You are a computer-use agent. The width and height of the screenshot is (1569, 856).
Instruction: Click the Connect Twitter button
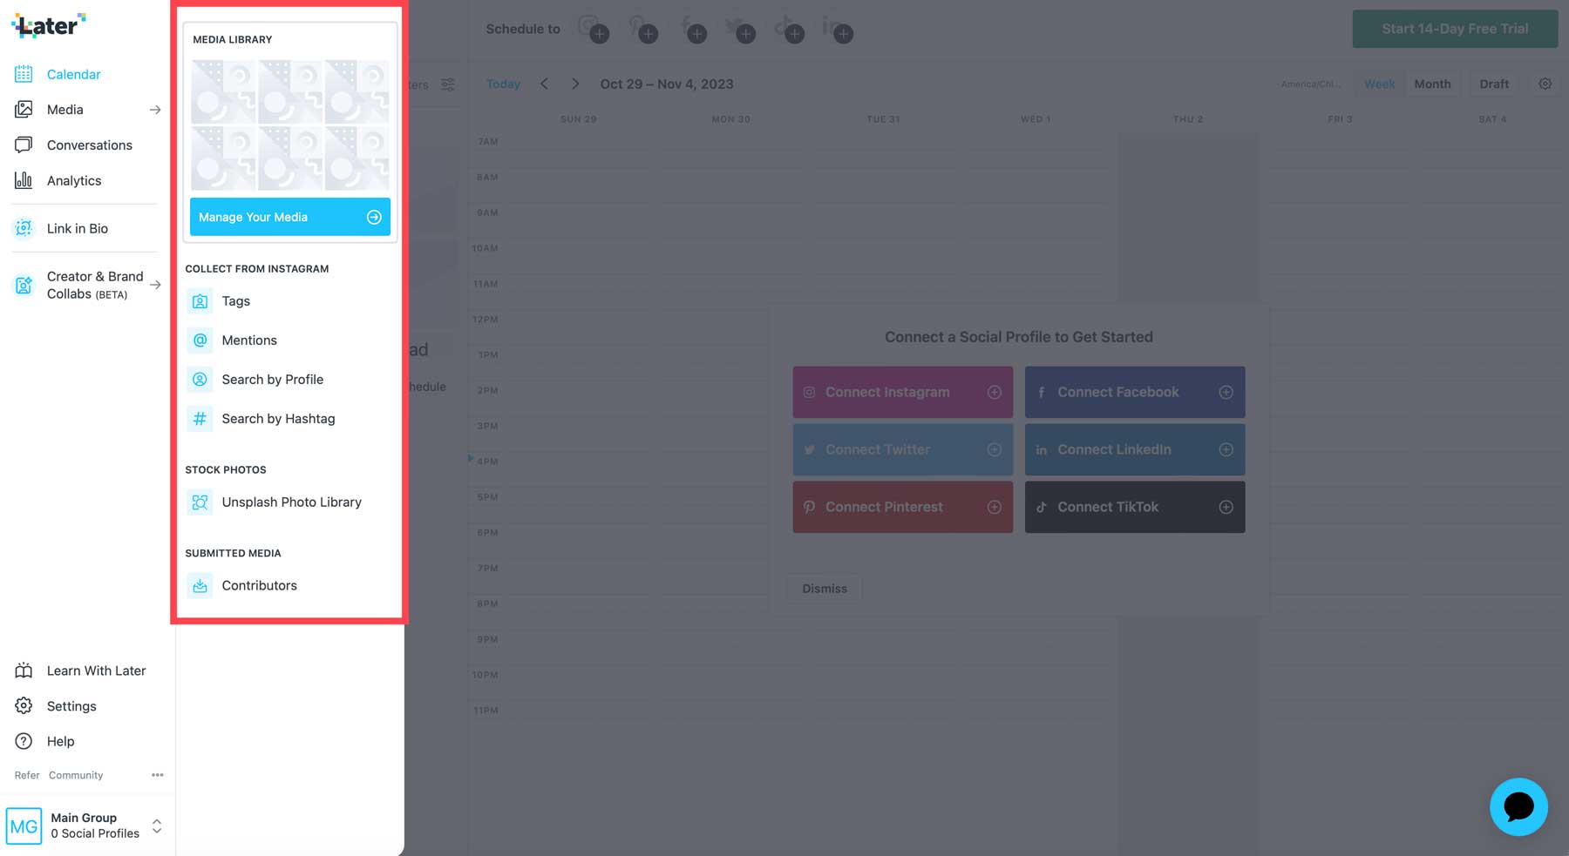[903, 450]
